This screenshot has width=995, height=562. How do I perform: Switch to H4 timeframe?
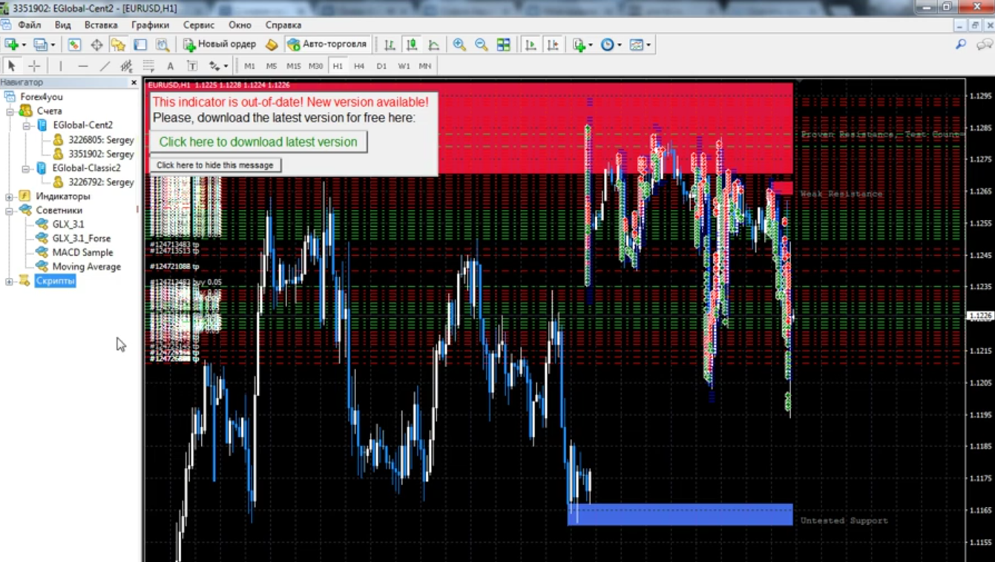coord(359,66)
